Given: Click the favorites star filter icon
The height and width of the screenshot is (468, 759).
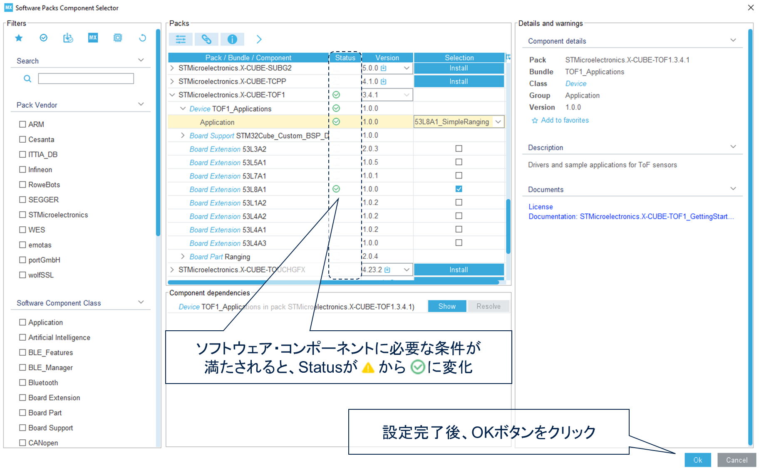Looking at the screenshot, I should pos(19,38).
